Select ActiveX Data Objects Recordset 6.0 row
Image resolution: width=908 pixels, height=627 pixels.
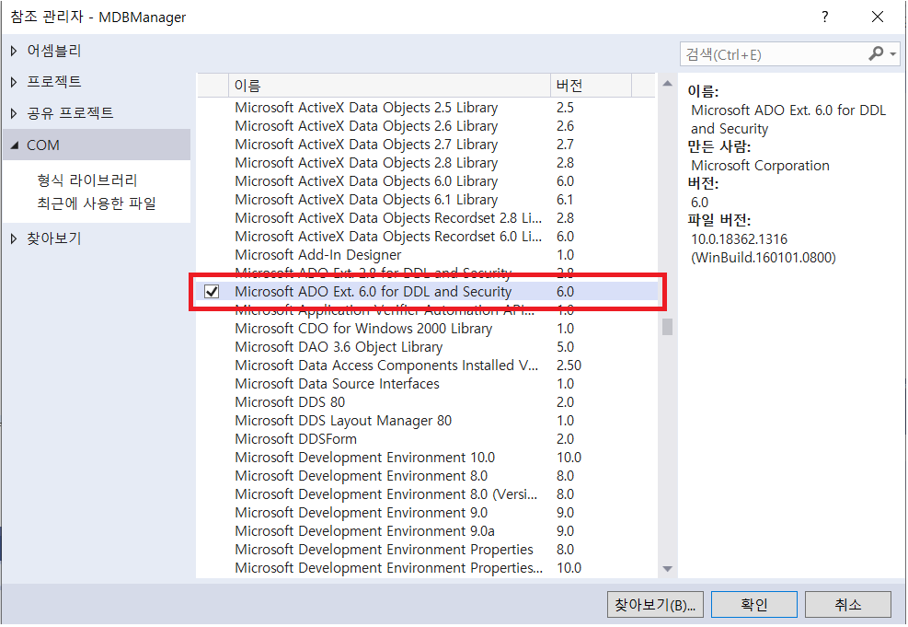point(426,237)
